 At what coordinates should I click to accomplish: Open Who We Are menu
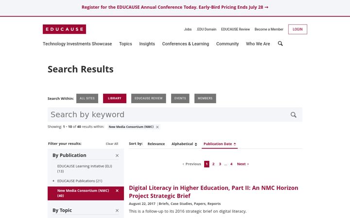[x=258, y=44]
